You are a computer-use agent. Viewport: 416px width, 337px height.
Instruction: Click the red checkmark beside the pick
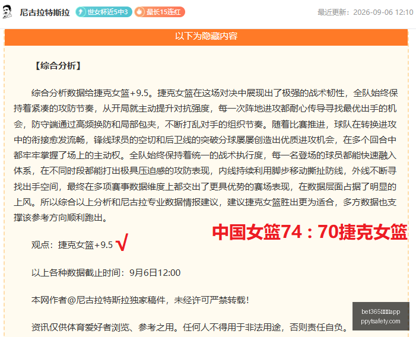click(x=122, y=242)
